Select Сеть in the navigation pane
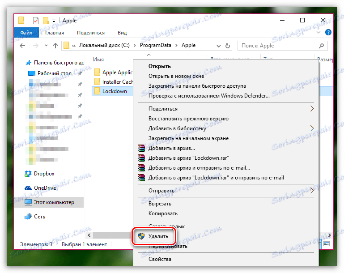344x273 pixels. pyautogui.click(x=35, y=217)
